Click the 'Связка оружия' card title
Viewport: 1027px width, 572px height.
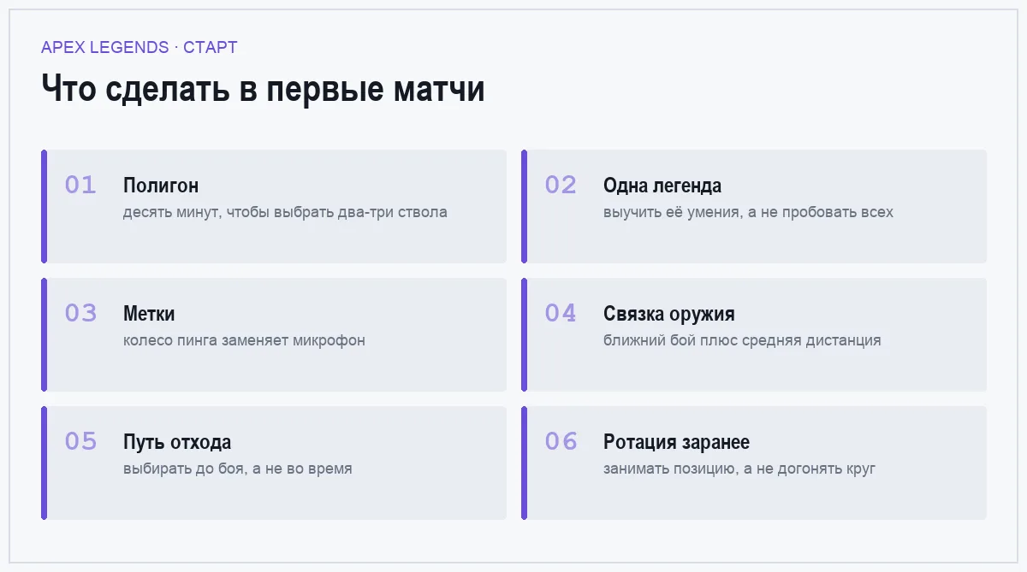pos(669,314)
